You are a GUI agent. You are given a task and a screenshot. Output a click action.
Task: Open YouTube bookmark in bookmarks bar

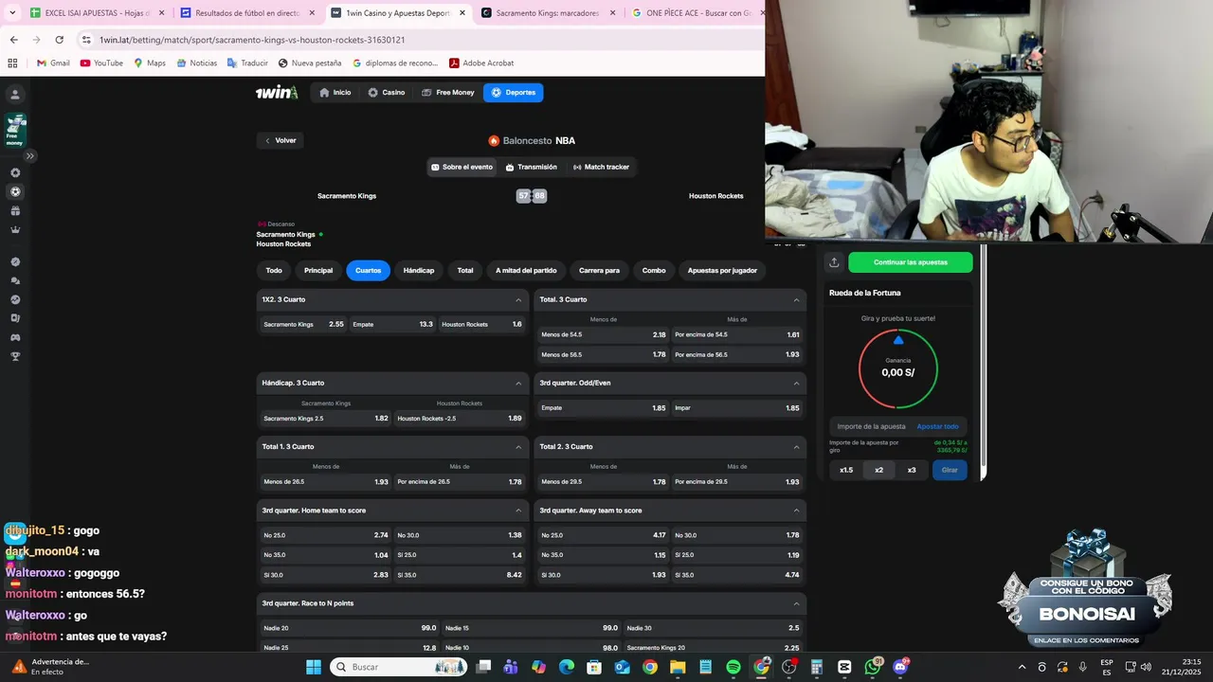101,63
